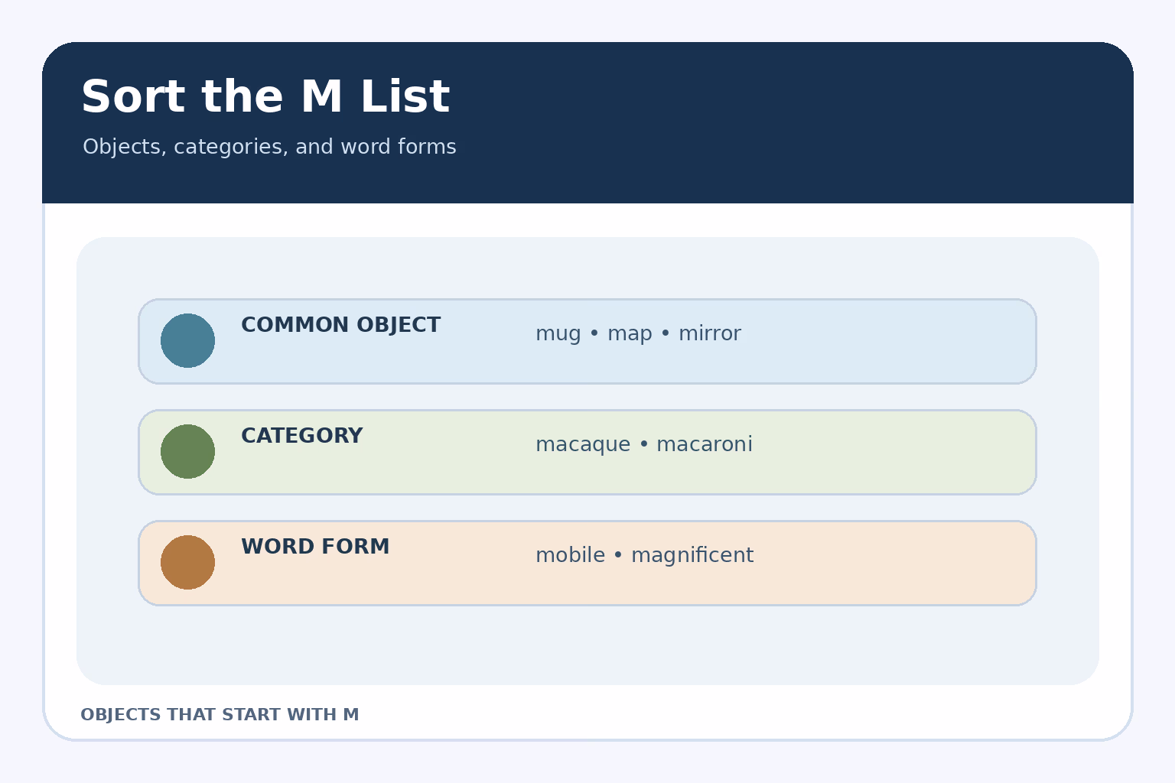Click the text 'macaque • macaroni'
The image size is (1175, 783).
click(x=644, y=445)
